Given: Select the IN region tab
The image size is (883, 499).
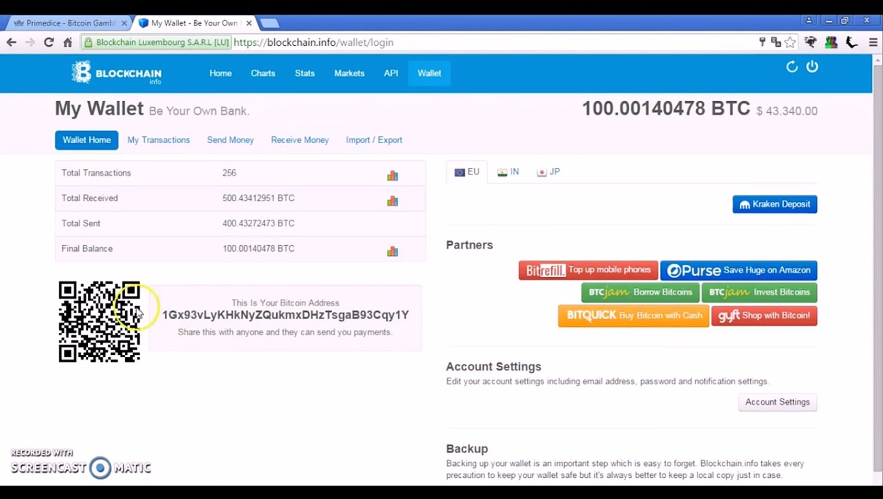Looking at the screenshot, I should click(508, 172).
